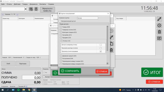164x92 pixels.
Task: Click the green ИТОГ button
Action: (x=152, y=72)
